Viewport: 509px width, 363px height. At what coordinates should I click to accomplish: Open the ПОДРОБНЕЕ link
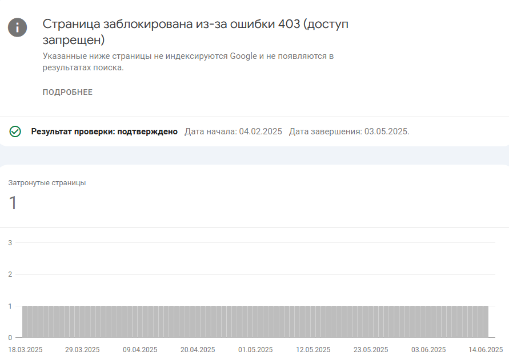tap(67, 92)
